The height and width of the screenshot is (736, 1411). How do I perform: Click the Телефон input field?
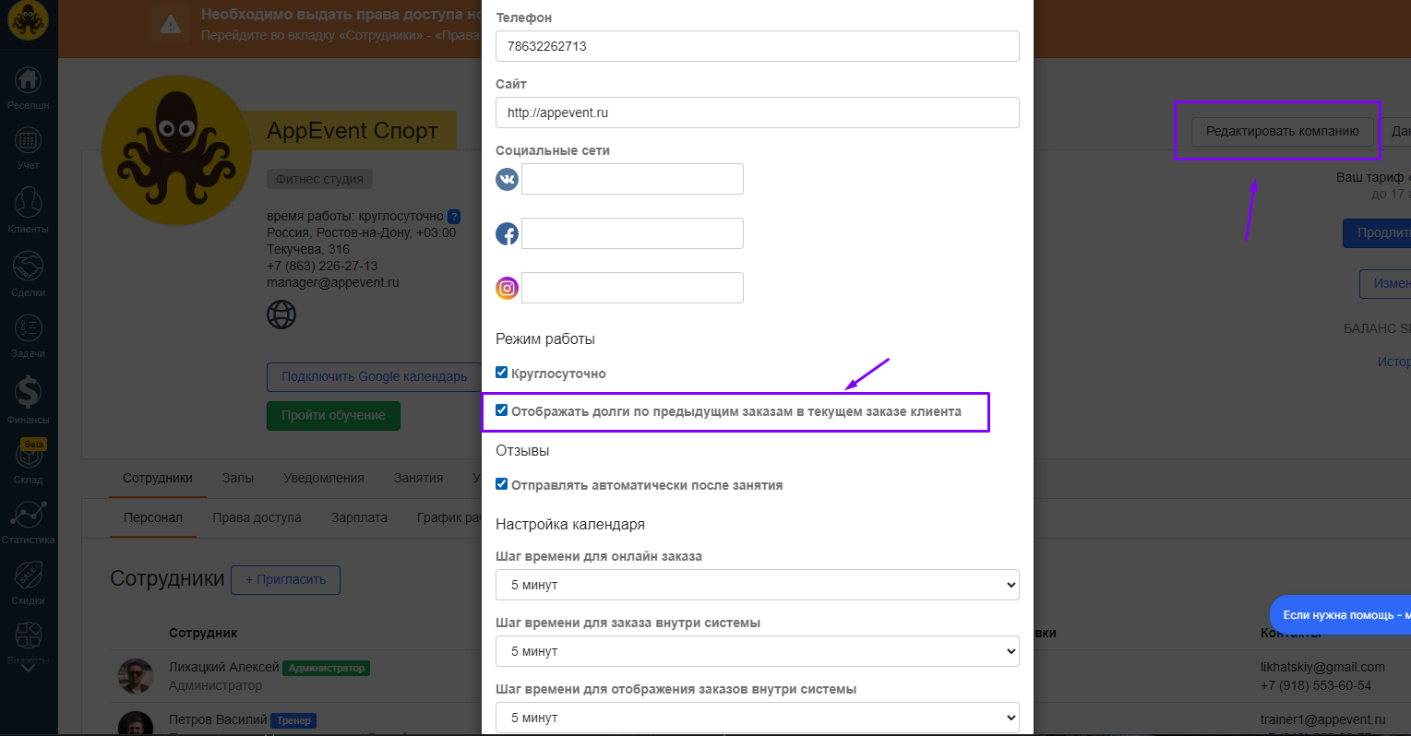(758, 46)
